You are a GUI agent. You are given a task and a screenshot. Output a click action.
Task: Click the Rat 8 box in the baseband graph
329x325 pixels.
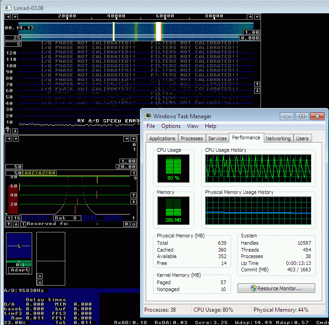coord(68,218)
